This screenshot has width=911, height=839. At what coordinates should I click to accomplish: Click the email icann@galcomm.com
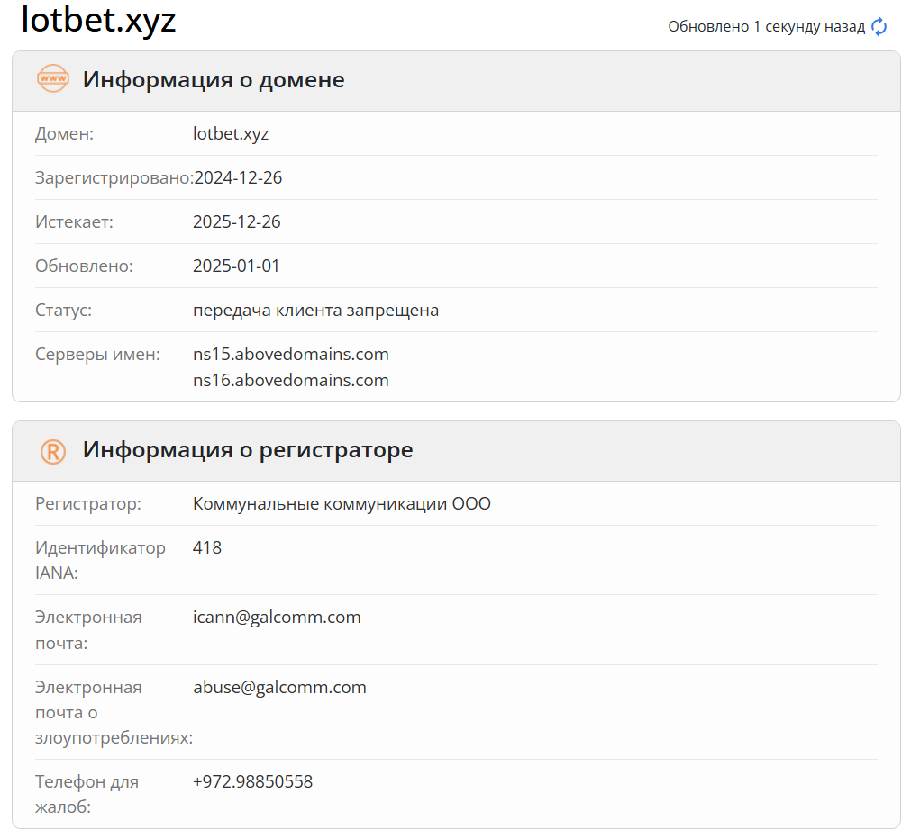[277, 618]
